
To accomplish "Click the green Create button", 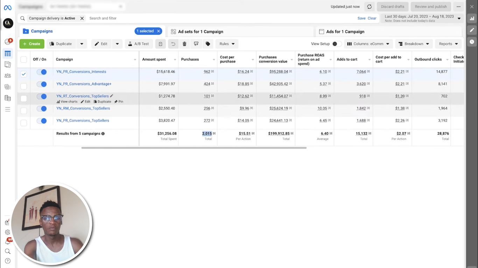I will click(x=32, y=44).
